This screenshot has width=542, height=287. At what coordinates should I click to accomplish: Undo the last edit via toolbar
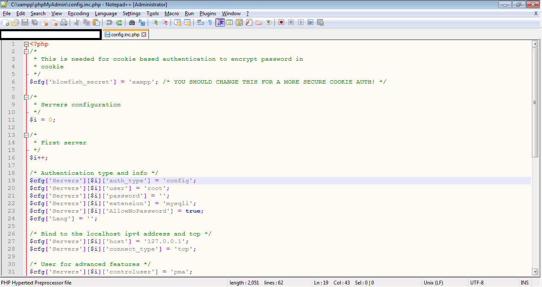pos(109,22)
